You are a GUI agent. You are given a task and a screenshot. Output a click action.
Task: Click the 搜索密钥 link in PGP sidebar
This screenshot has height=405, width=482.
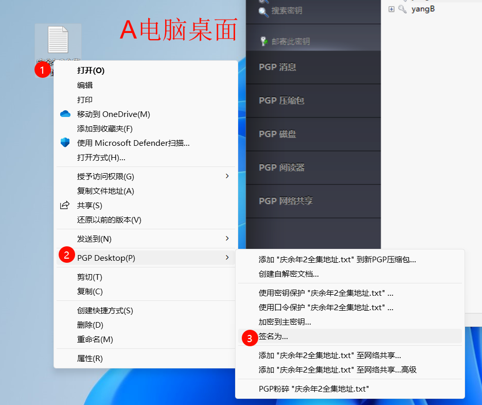click(287, 11)
